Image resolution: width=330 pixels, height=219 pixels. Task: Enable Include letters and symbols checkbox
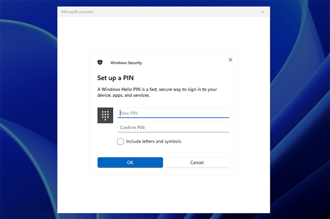pyautogui.click(x=121, y=141)
